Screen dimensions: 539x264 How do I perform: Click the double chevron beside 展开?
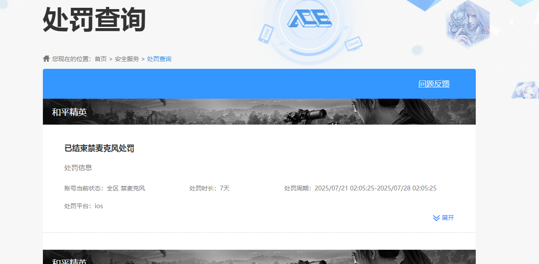click(x=436, y=218)
